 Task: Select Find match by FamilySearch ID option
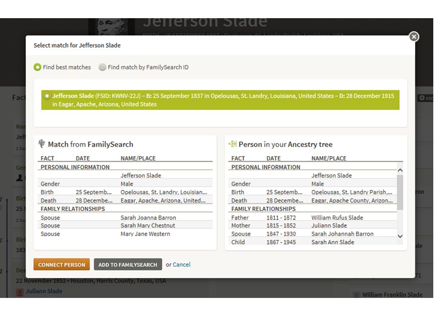point(102,67)
